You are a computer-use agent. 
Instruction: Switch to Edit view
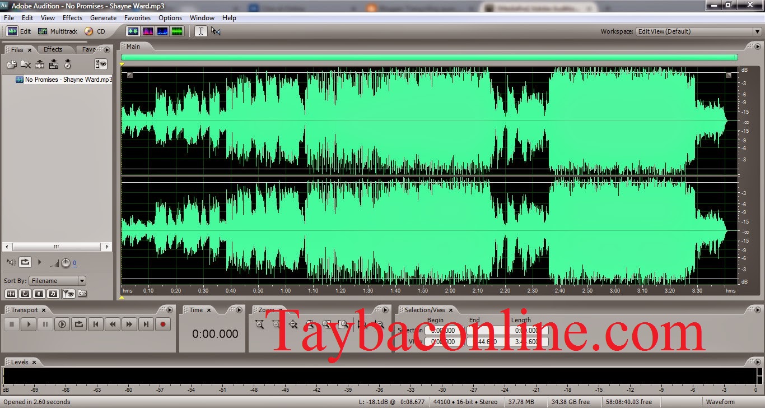coord(18,31)
